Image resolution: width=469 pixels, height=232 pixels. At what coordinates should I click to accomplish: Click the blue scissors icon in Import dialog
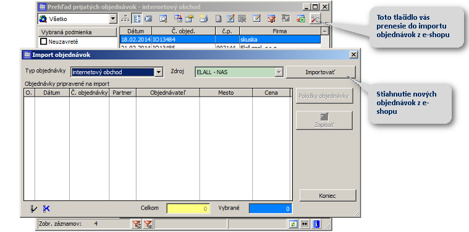pos(46,208)
